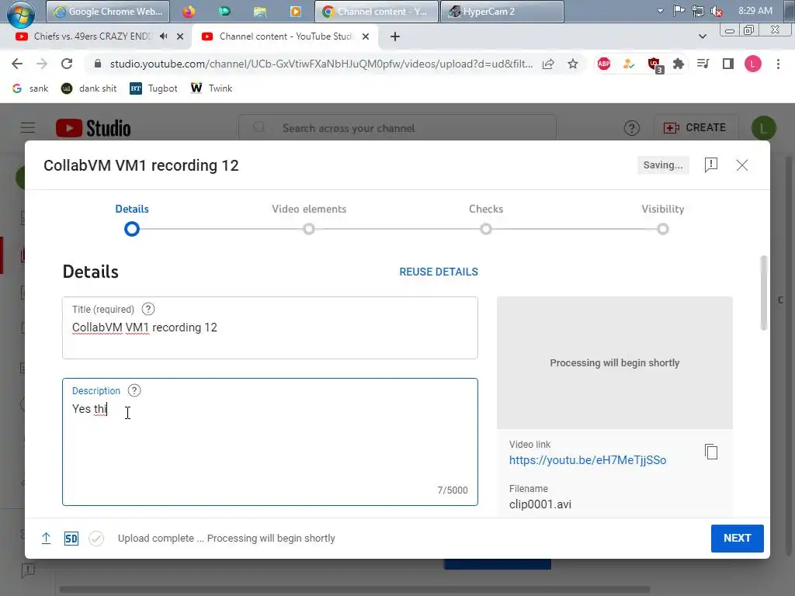Open the green channel account avatar
Image resolution: width=795 pixels, height=596 pixels.
click(x=764, y=128)
